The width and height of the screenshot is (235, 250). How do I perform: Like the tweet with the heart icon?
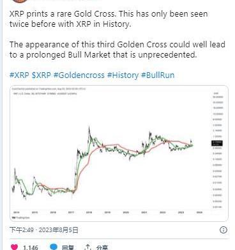pyautogui.click(x=14, y=247)
